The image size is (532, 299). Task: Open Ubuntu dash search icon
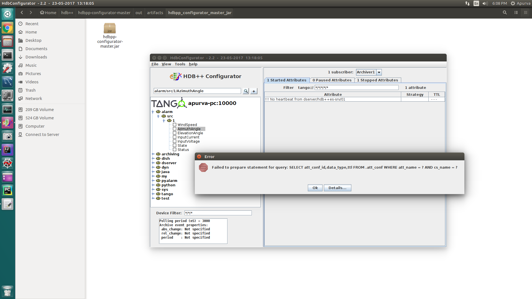tap(7, 14)
